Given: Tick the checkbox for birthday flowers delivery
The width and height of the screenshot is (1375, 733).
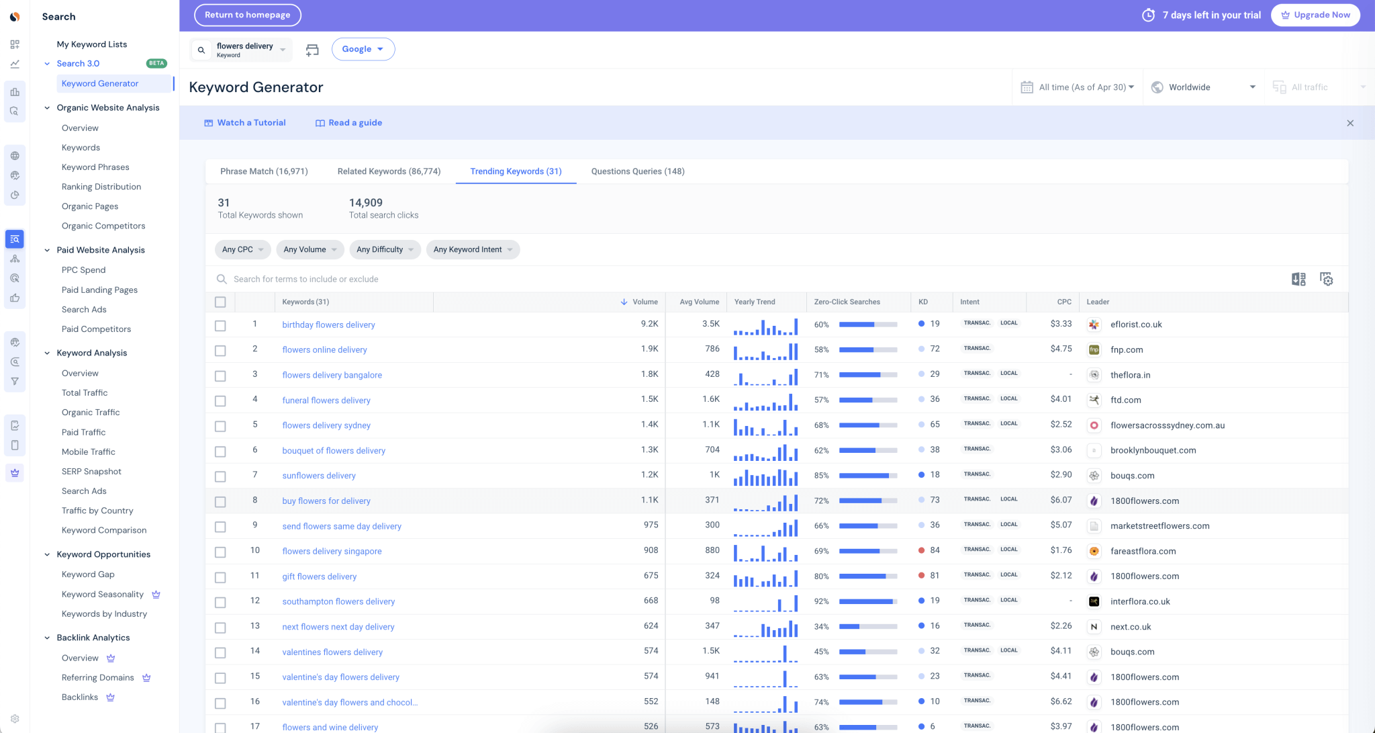Looking at the screenshot, I should 220,326.
